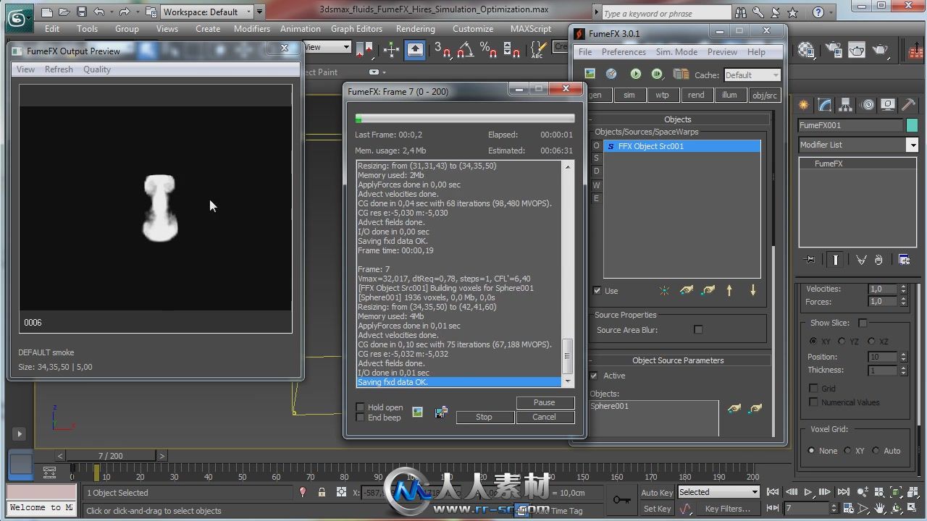Click the Set Key button
927x521 pixels.
tap(657, 509)
